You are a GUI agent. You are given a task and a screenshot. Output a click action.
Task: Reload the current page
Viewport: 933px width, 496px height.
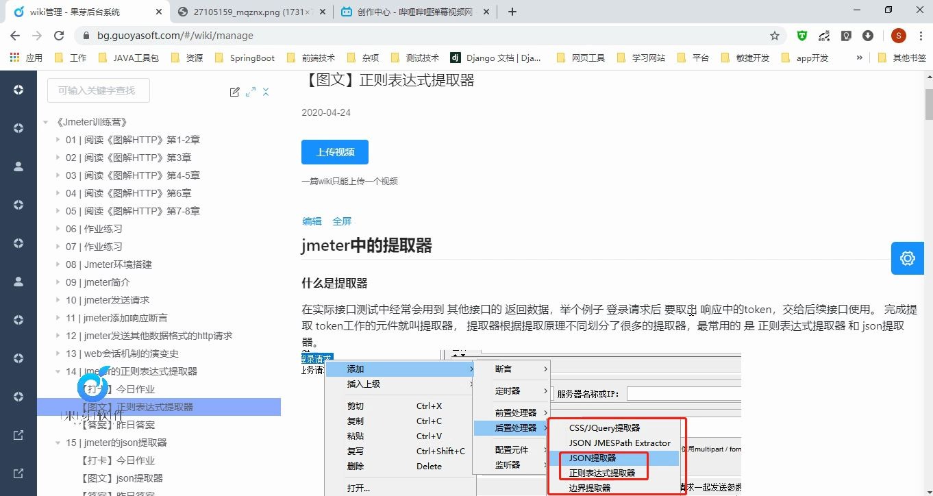pos(59,36)
